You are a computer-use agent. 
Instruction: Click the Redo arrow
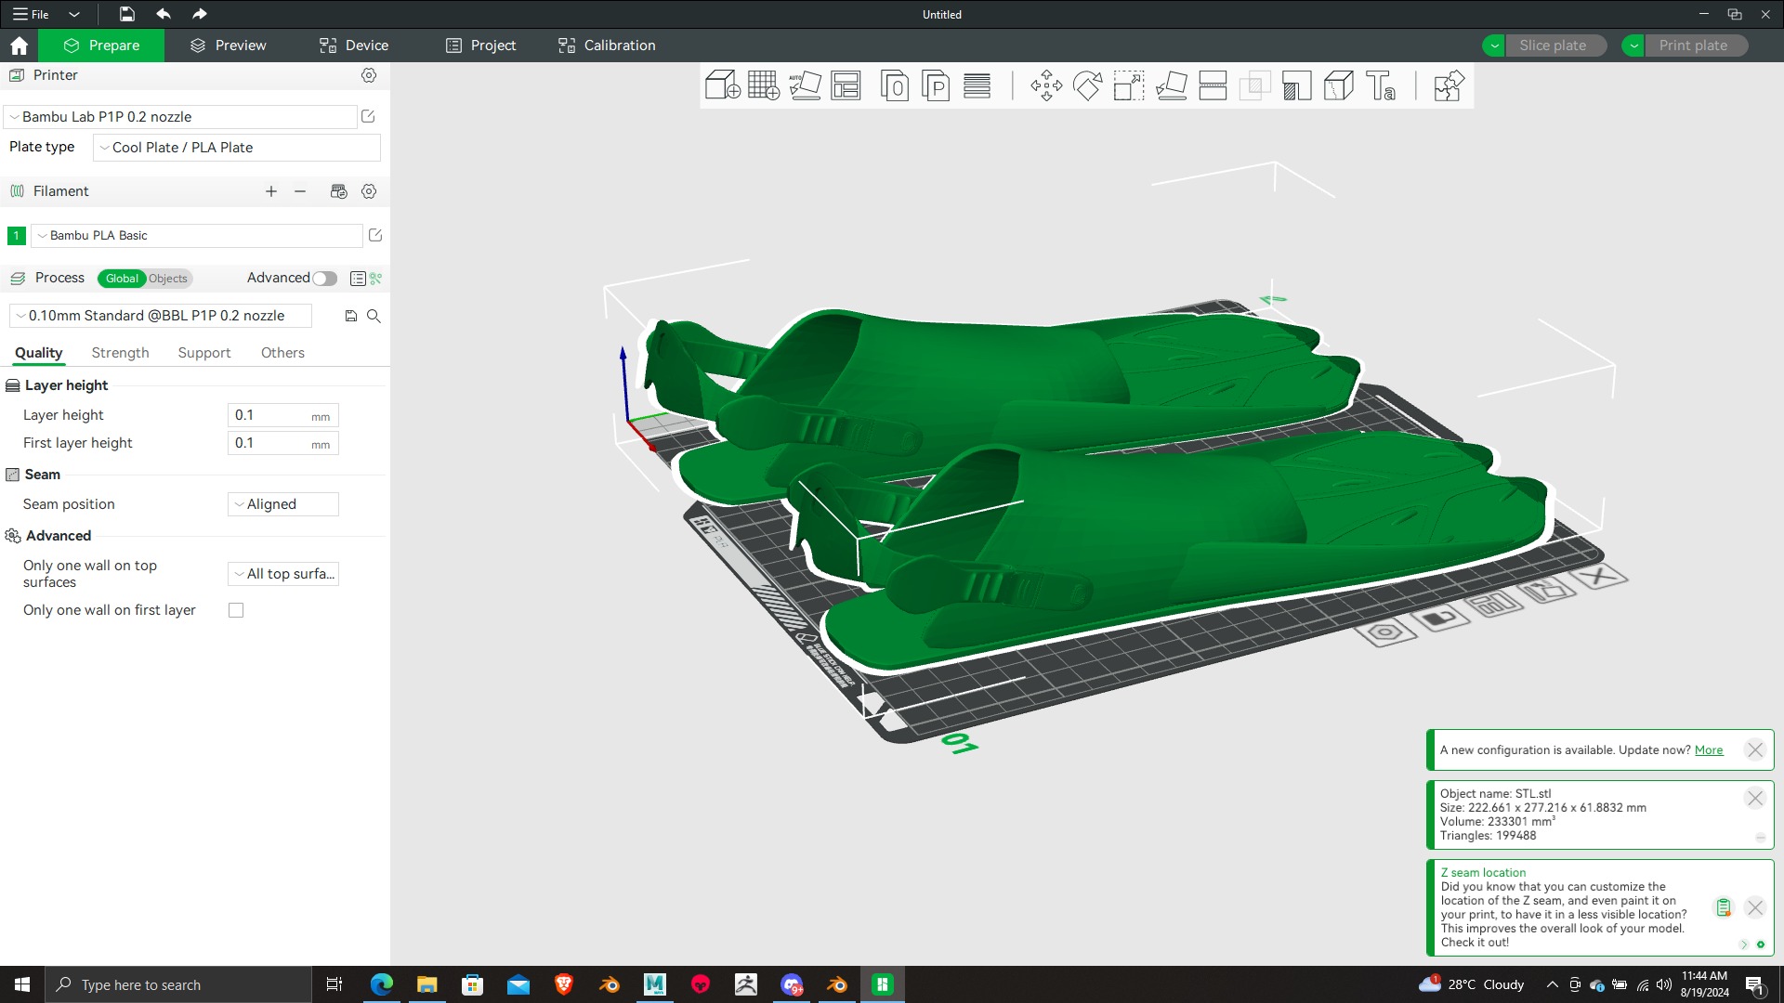(200, 14)
